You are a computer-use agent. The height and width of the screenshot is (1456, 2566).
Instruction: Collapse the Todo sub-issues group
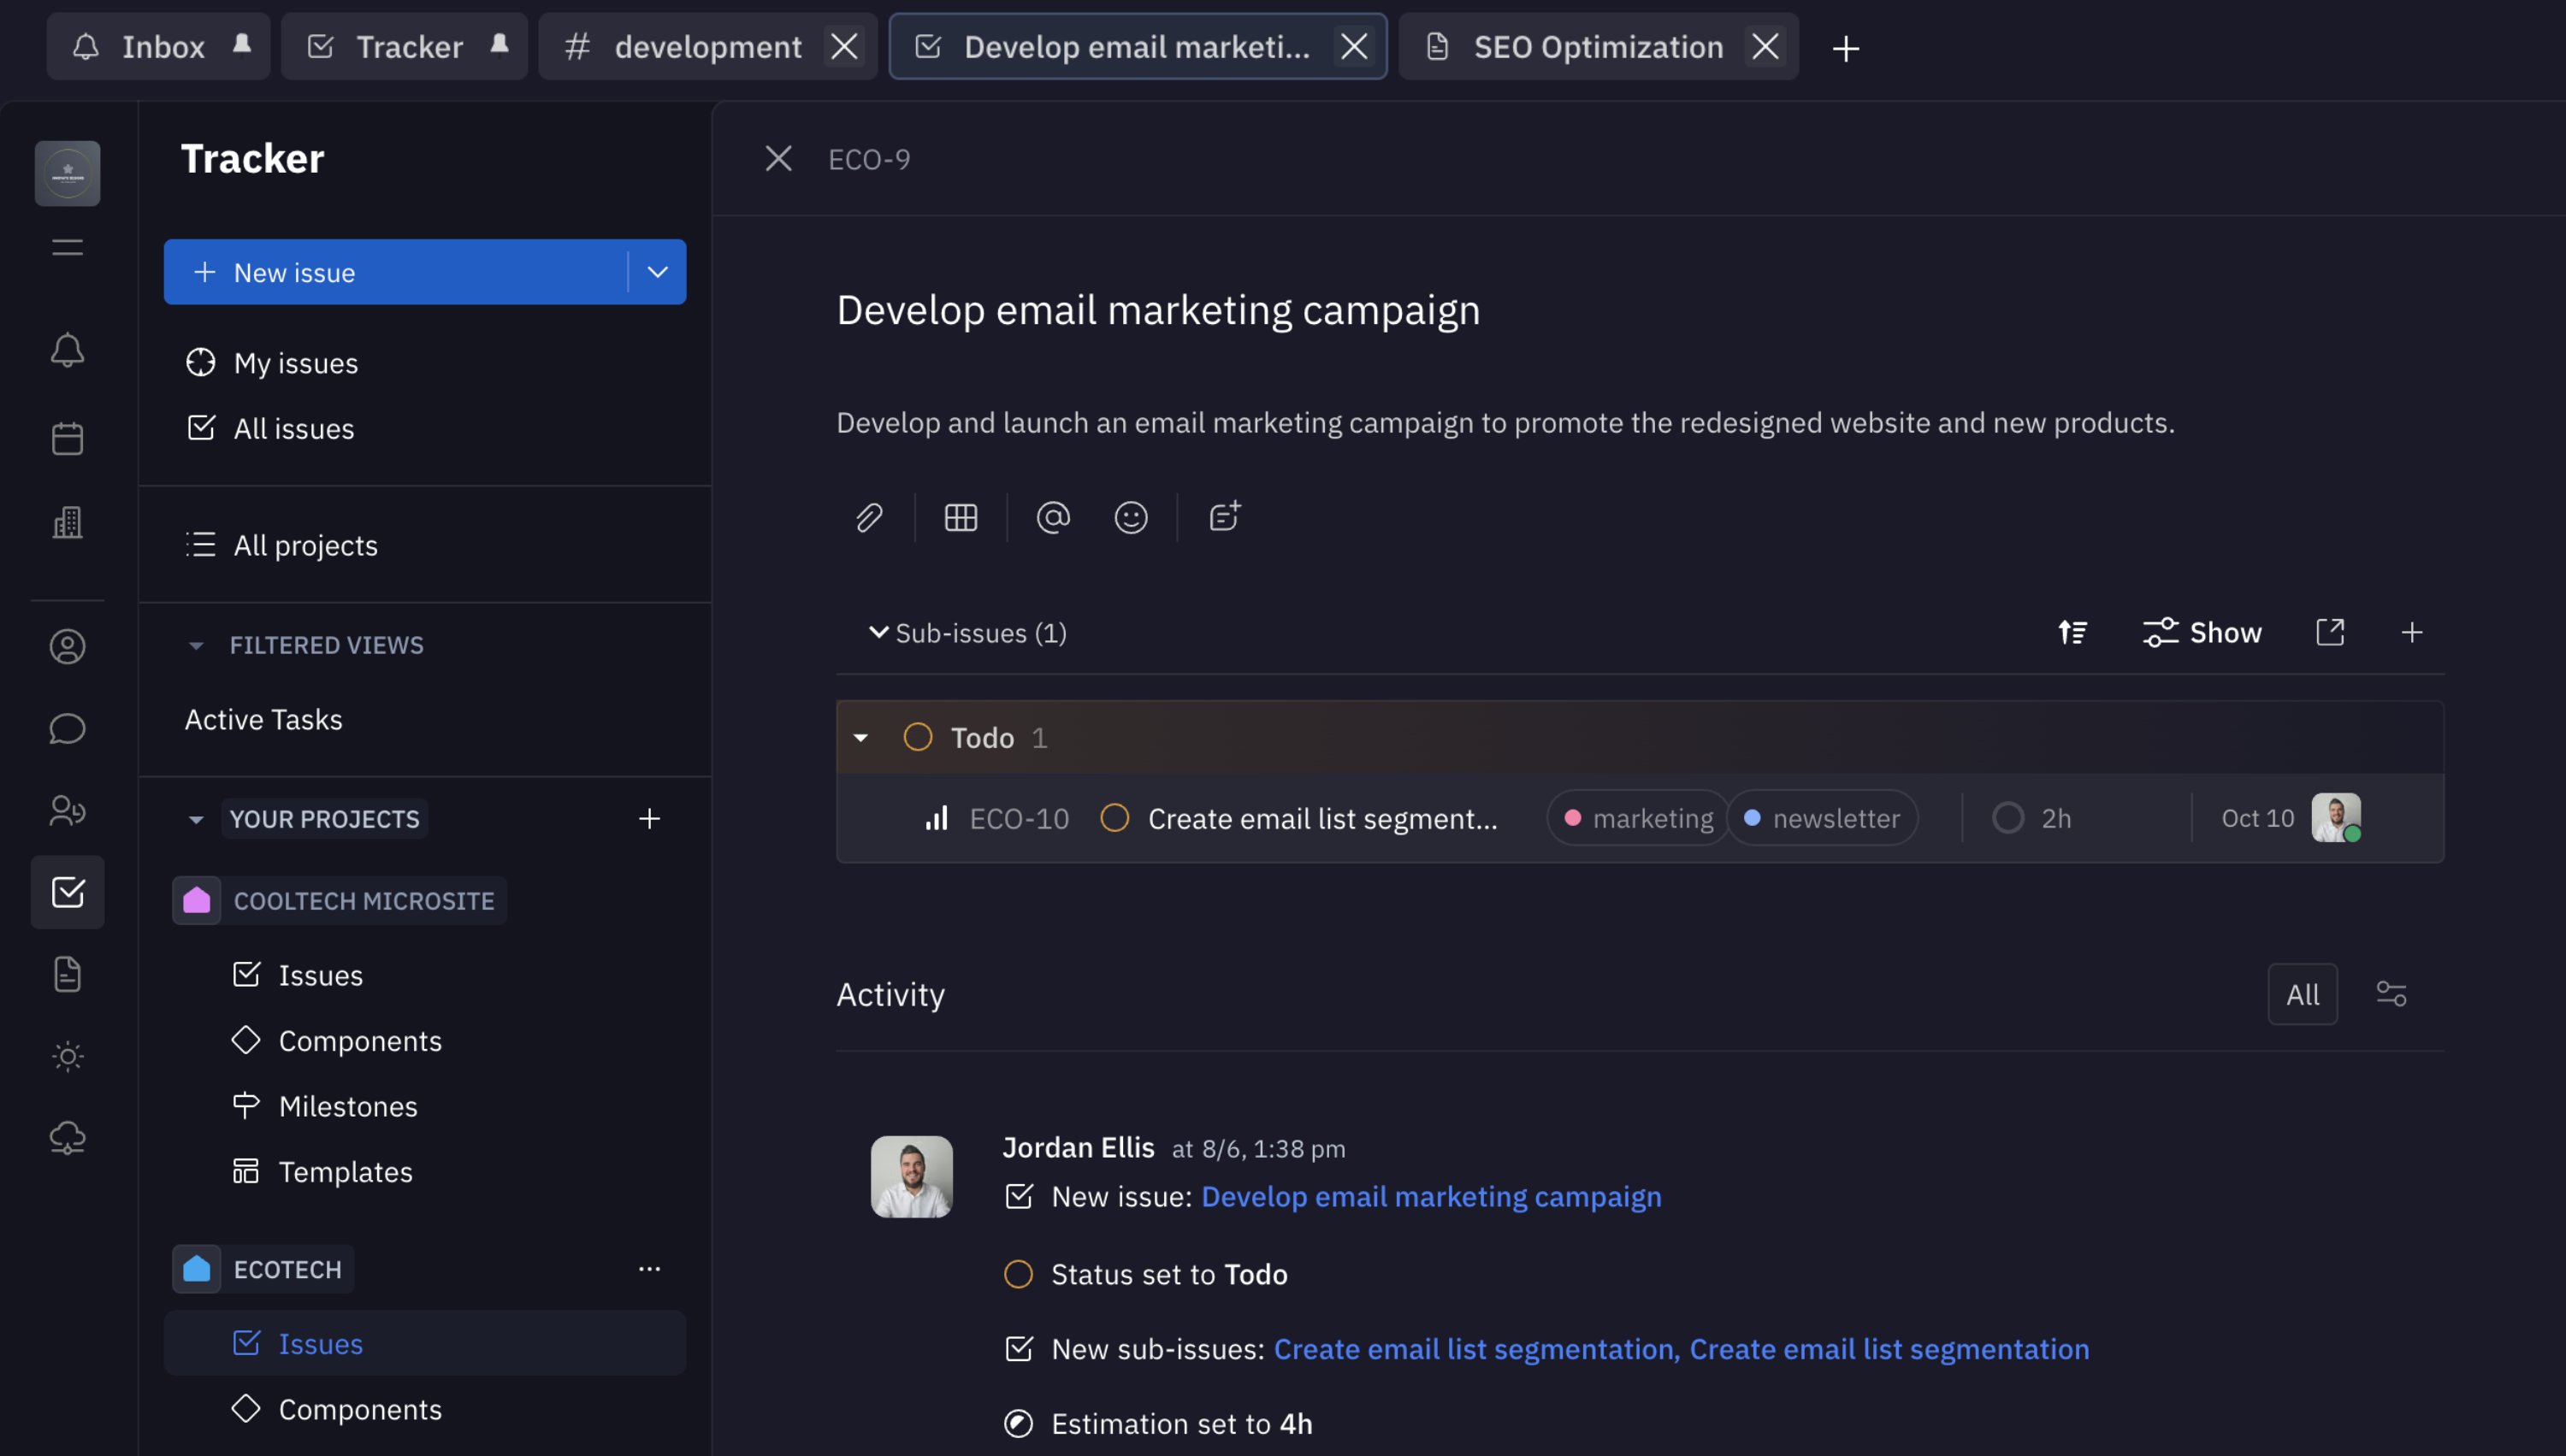[x=860, y=737]
